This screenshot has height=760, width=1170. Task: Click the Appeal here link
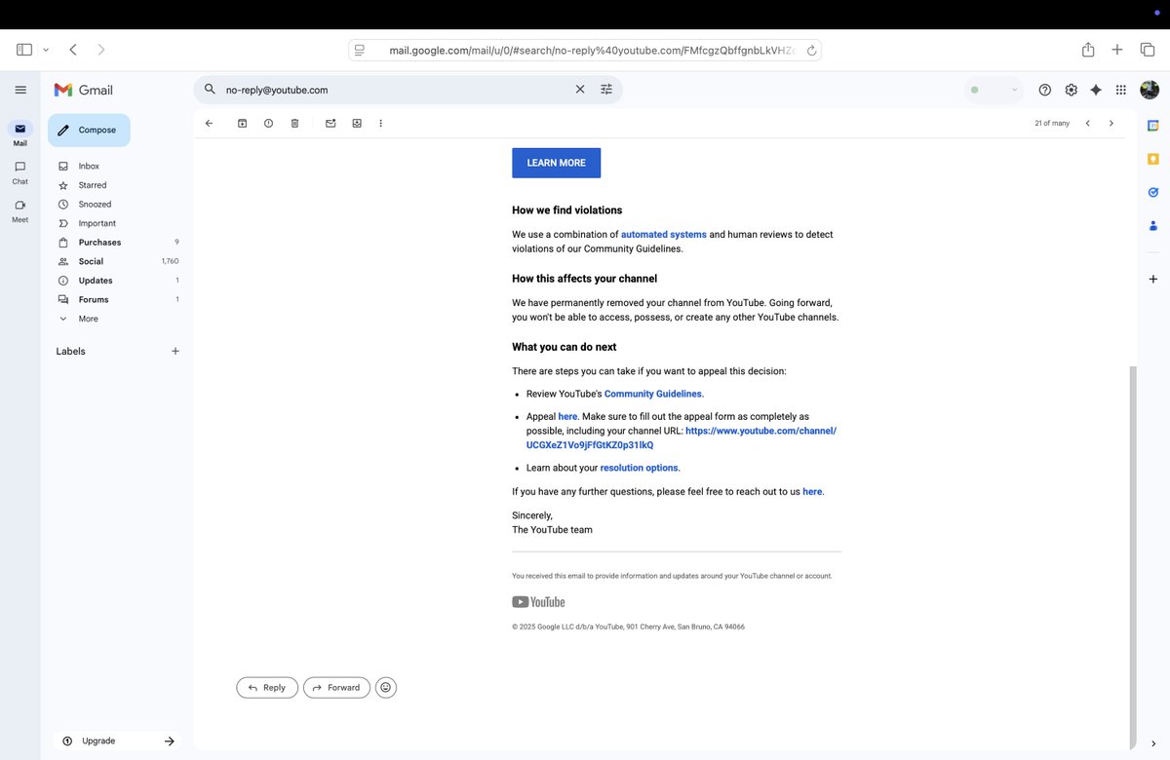coord(568,417)
